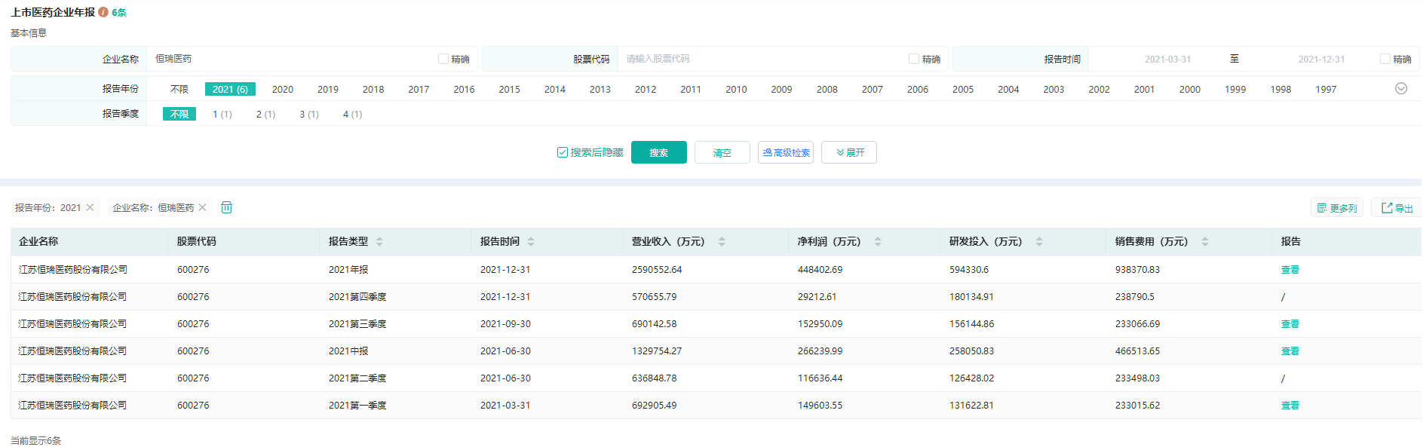Sort by 销售费用 column sort icon
Viewport: 1423px width, 447px height.
(1205, 242)
